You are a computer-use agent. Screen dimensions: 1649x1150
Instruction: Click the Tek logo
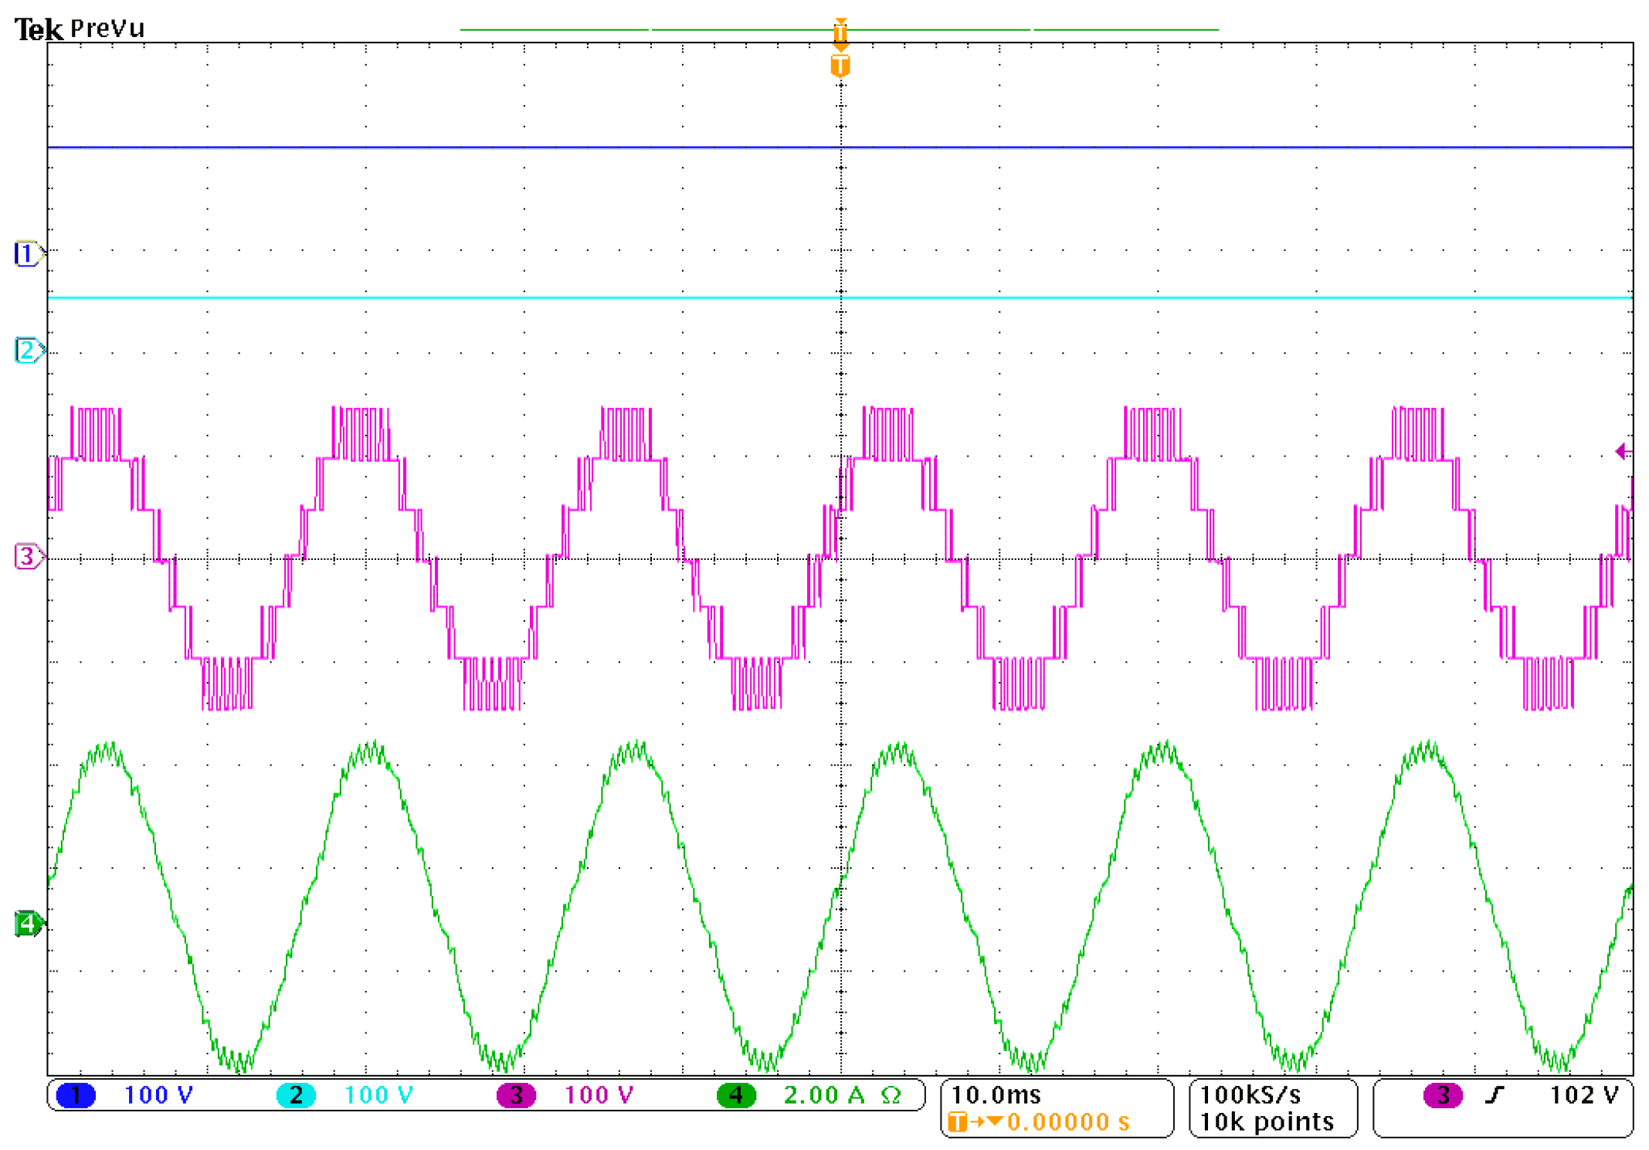pos(39,29)
